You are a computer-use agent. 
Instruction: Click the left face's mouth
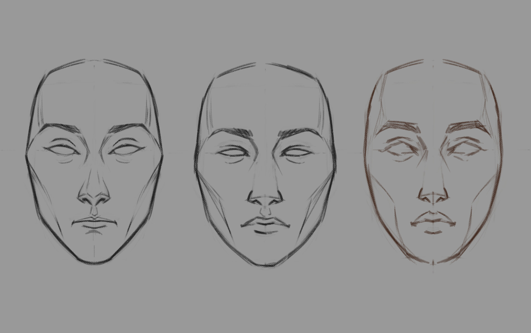pos(94,221)
